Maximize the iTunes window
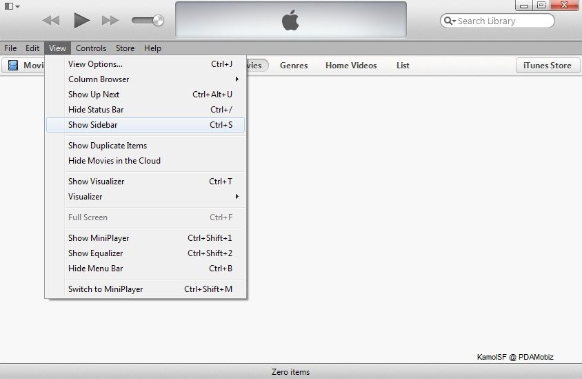This screenshot has width=582, height=379. pos(541,6)
